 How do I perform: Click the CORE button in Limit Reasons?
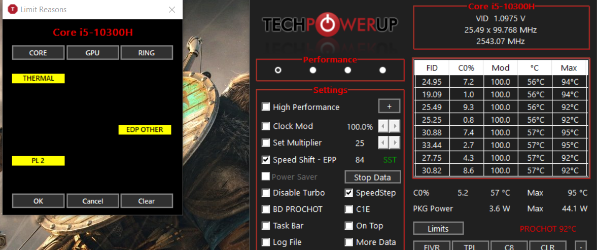[38, 53]
